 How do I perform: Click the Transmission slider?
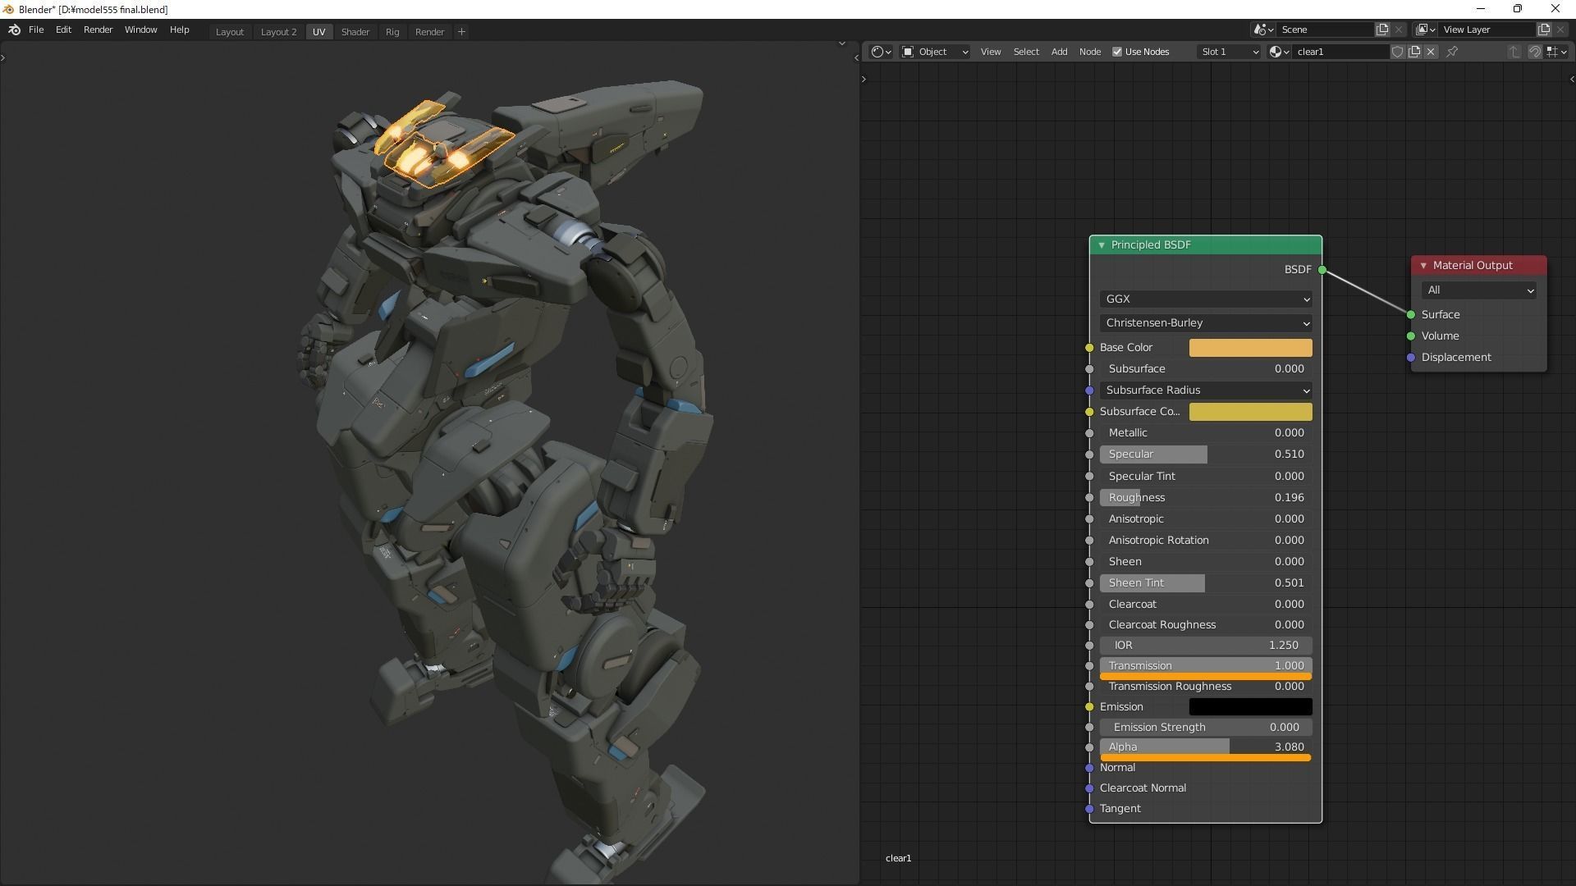tap(1205, 666)
